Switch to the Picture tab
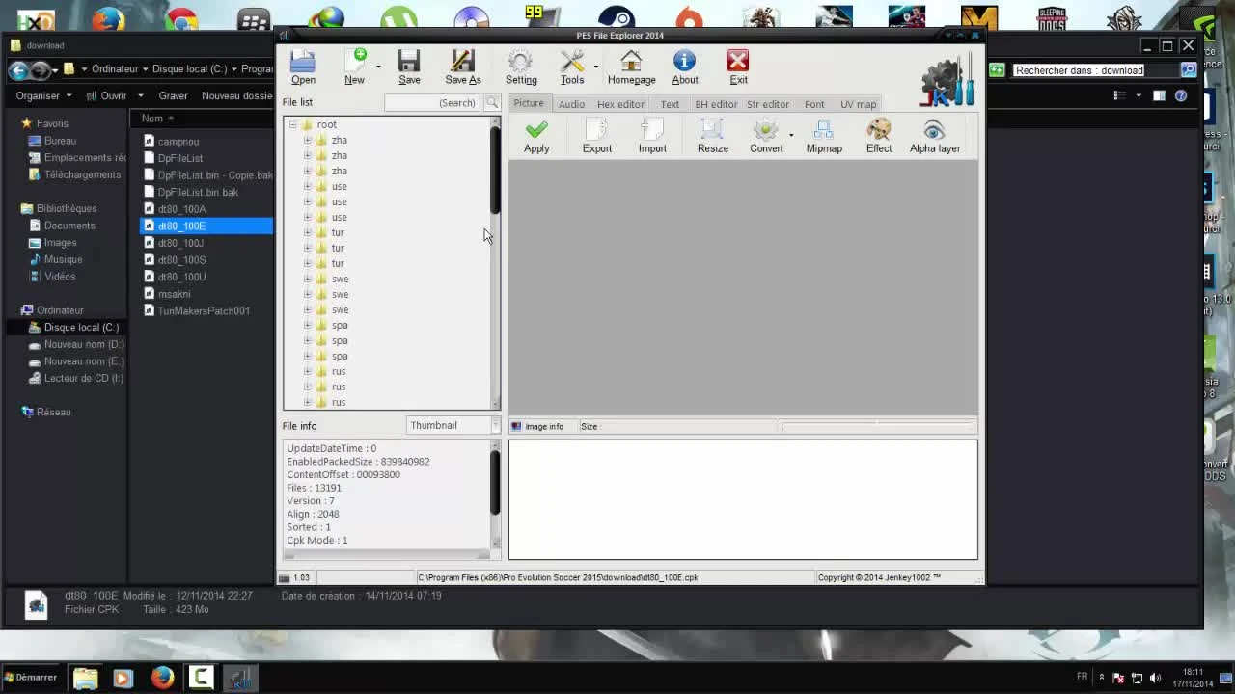 [529, 103]
